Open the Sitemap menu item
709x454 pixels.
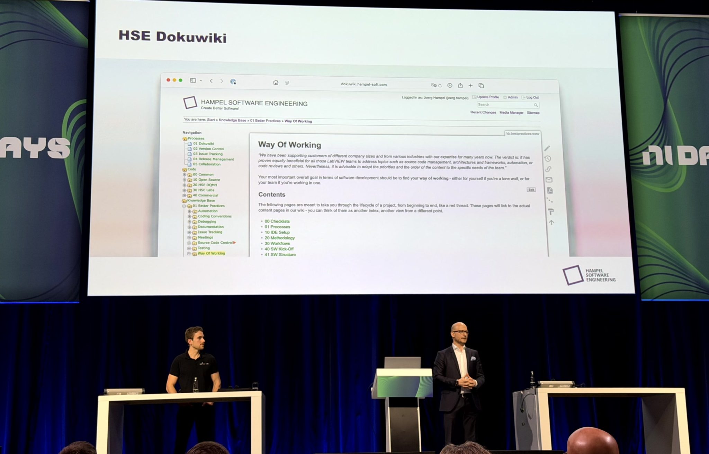(x=533, y=113)
